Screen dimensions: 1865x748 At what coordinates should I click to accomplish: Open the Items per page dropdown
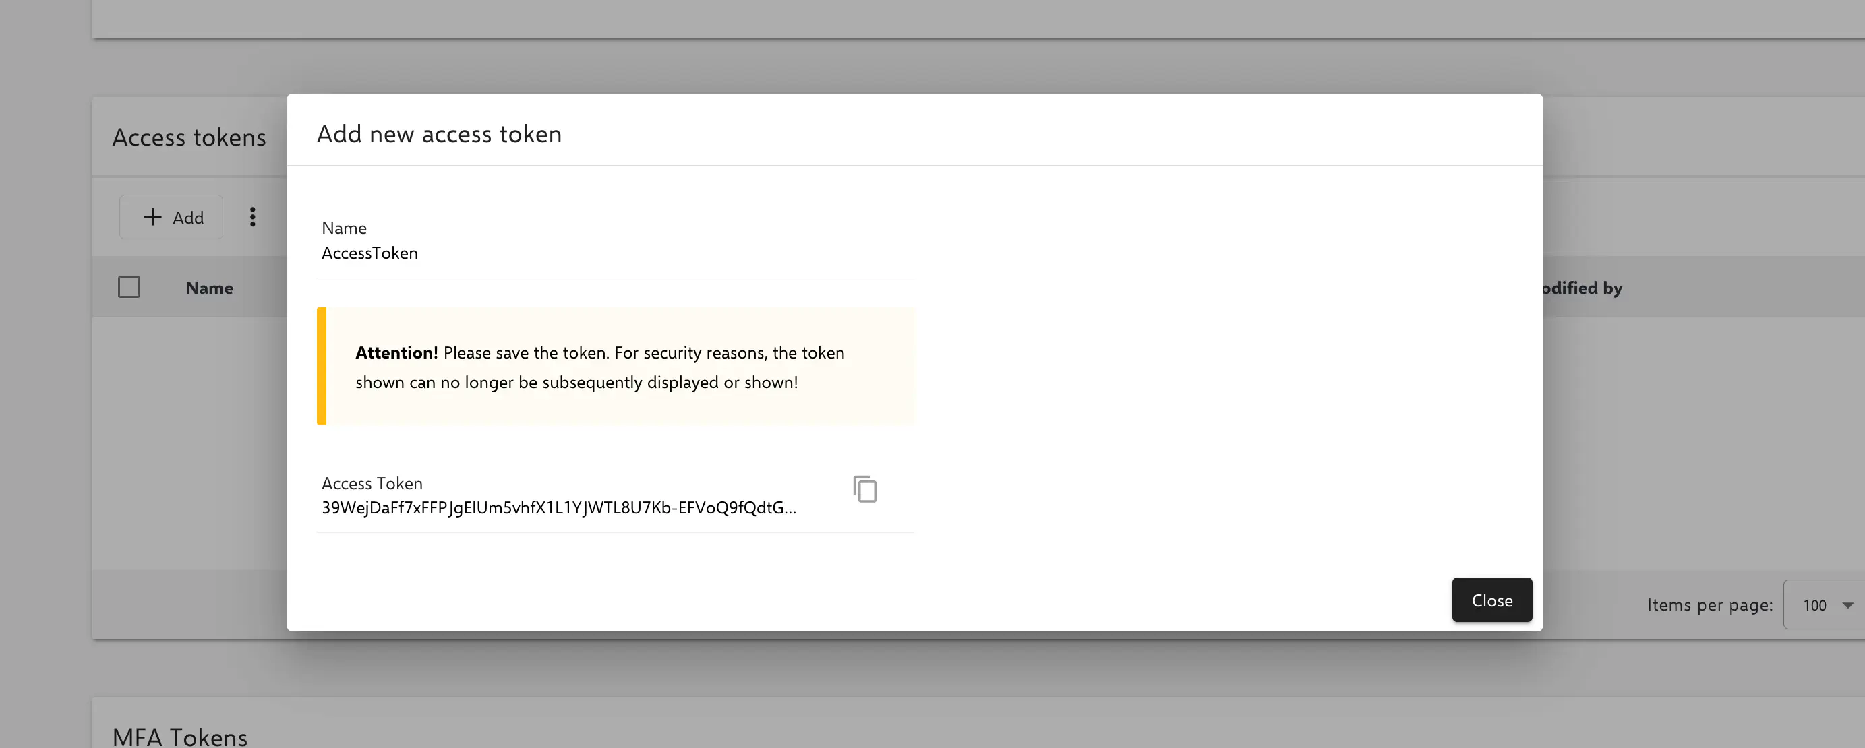pos(1825,604)
